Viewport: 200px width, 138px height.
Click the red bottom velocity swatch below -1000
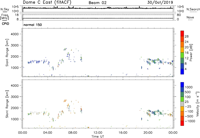(182, 123)
